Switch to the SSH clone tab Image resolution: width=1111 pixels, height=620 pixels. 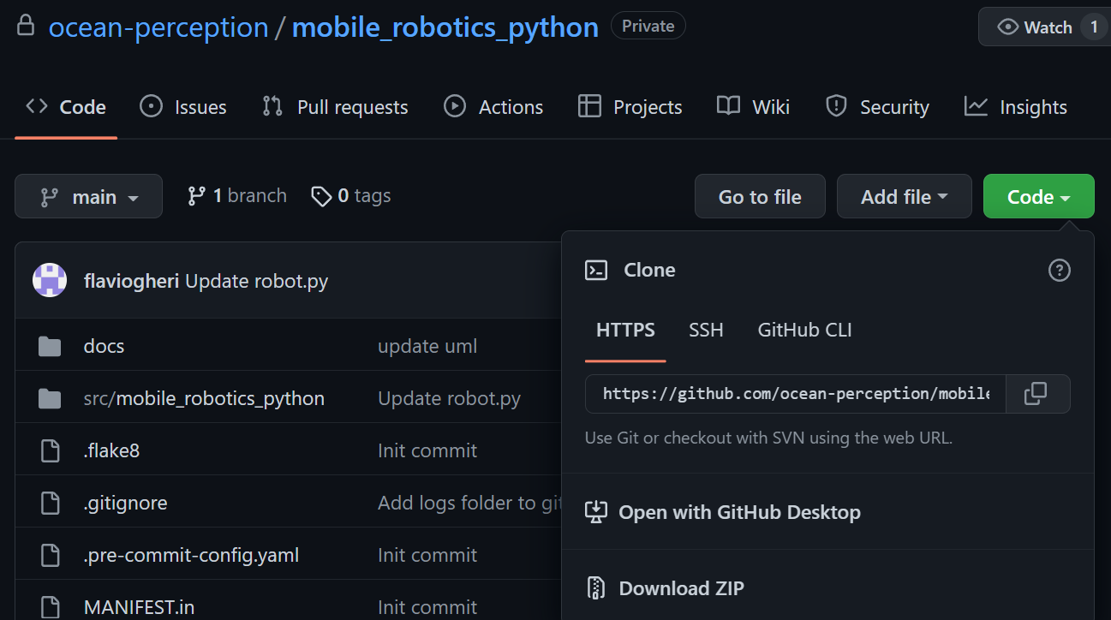[706, 331]
